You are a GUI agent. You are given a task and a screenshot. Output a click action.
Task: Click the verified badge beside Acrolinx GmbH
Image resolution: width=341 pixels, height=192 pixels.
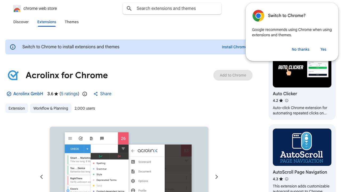[9, 94]
